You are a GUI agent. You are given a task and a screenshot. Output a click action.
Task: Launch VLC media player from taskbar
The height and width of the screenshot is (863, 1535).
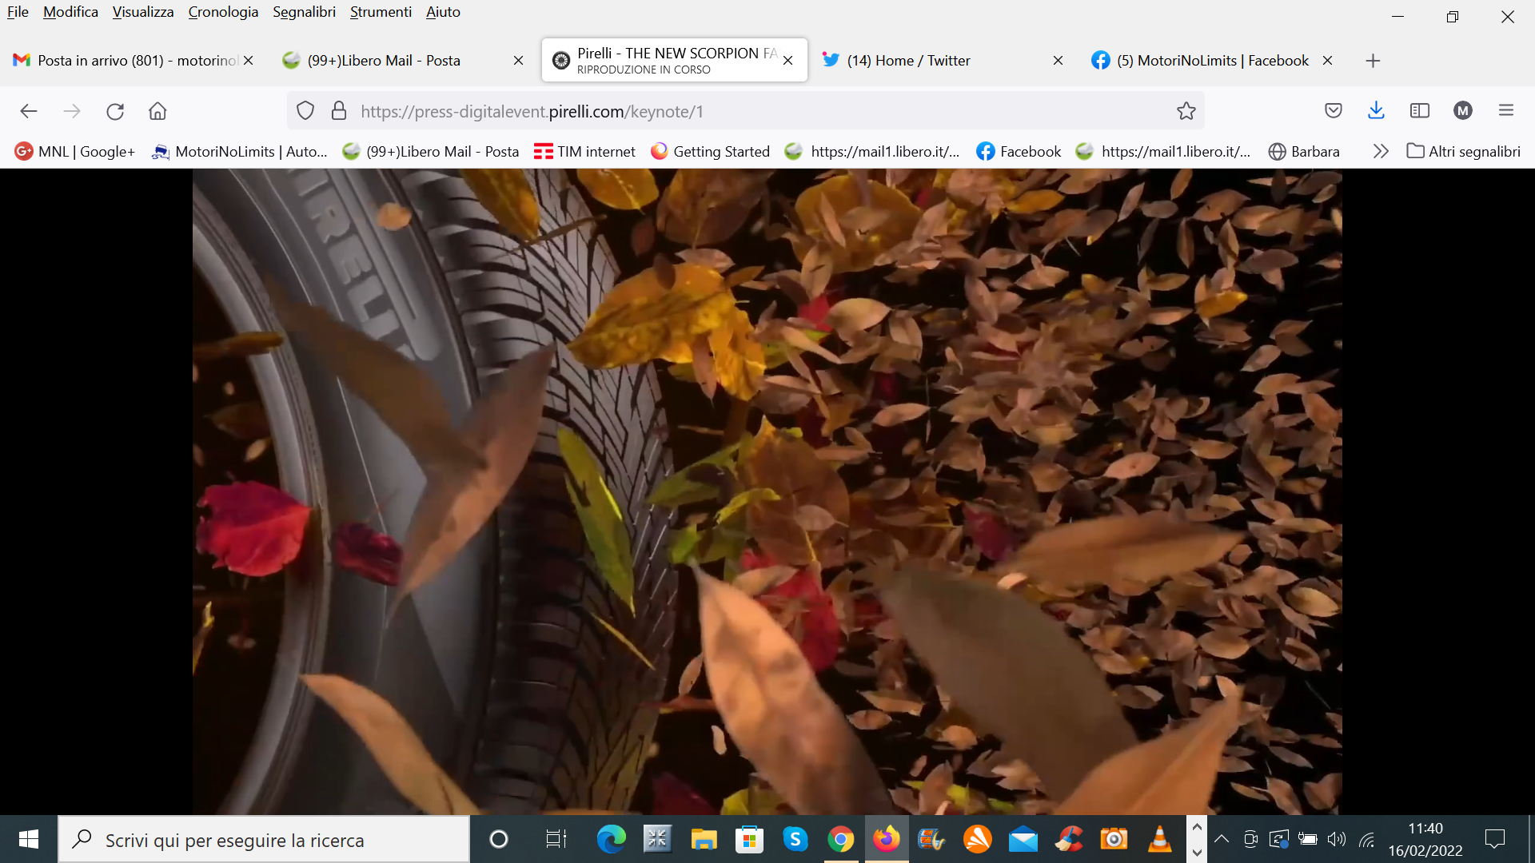coord(1159,839)
